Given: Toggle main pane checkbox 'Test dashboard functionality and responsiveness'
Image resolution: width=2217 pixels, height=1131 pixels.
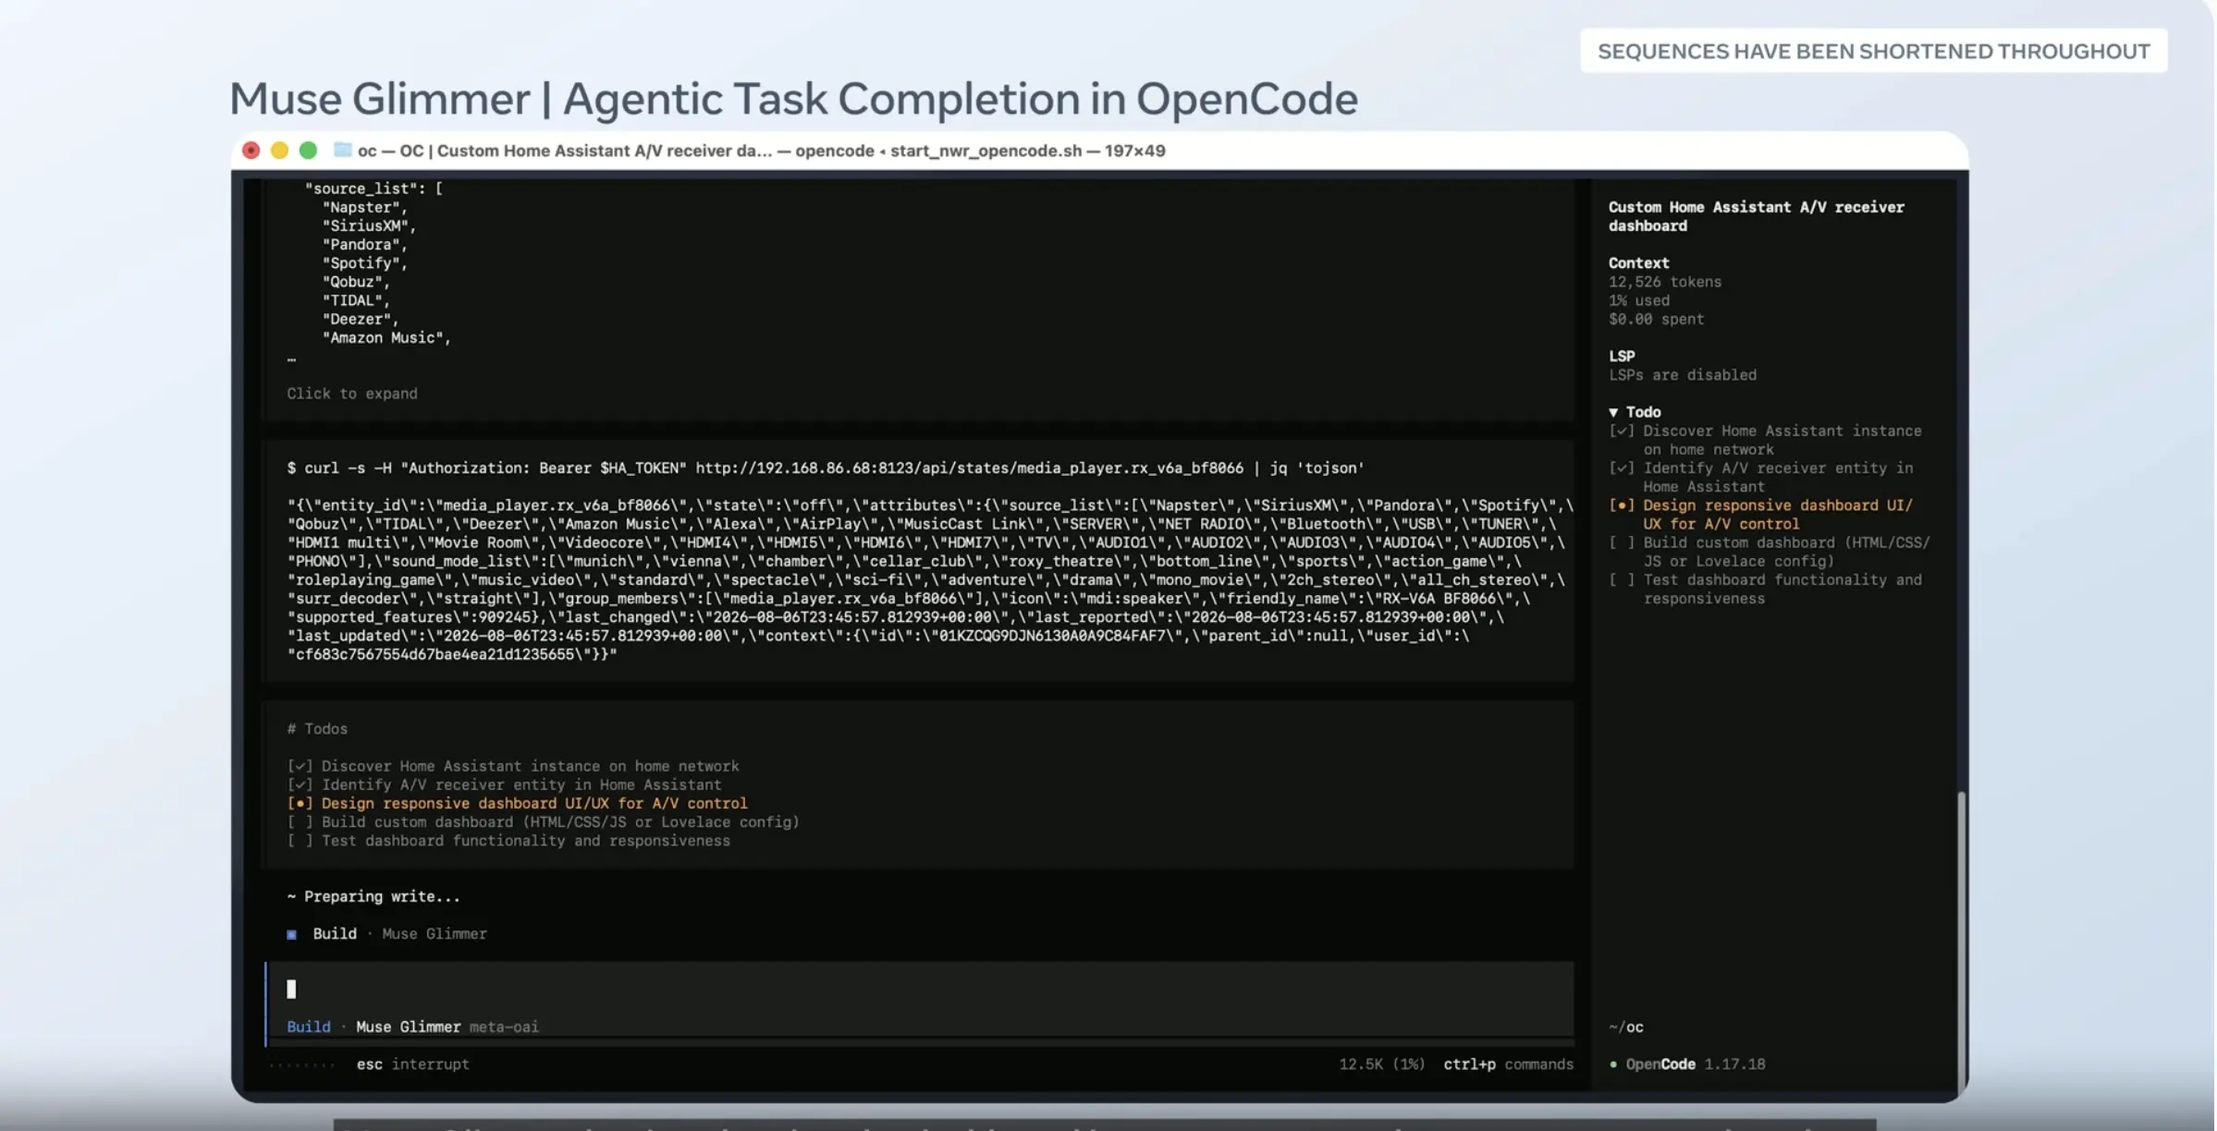Looking at the screenshot, I should 300,841.
